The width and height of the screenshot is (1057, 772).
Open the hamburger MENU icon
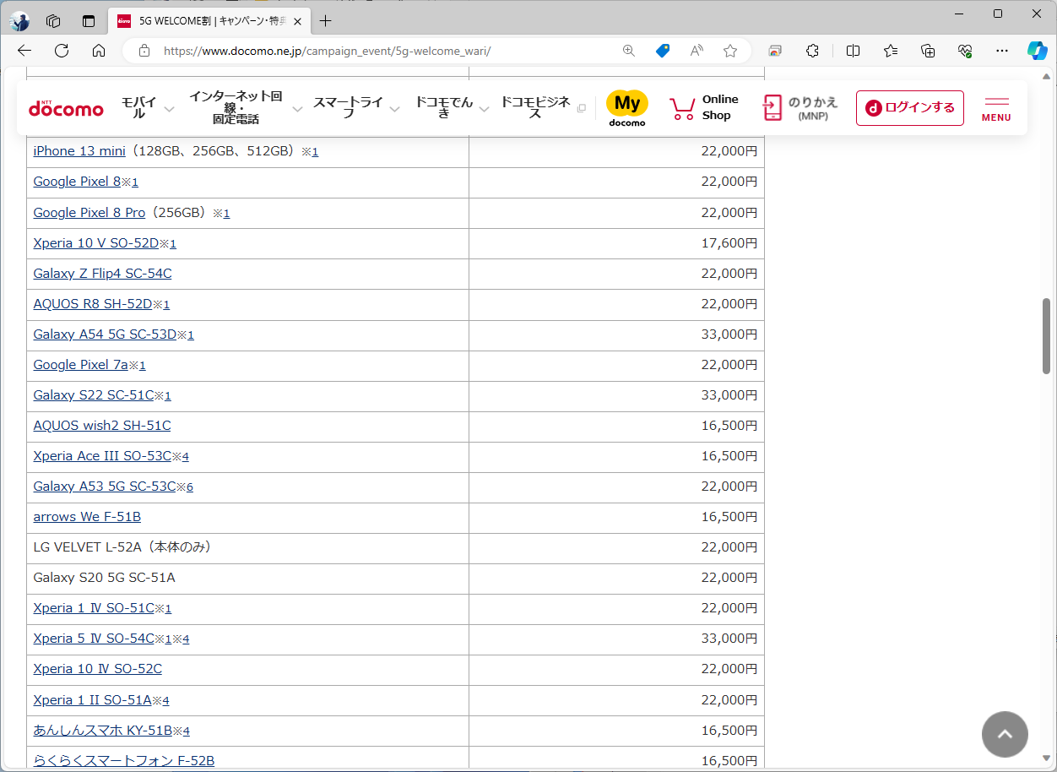click(996, 109)
